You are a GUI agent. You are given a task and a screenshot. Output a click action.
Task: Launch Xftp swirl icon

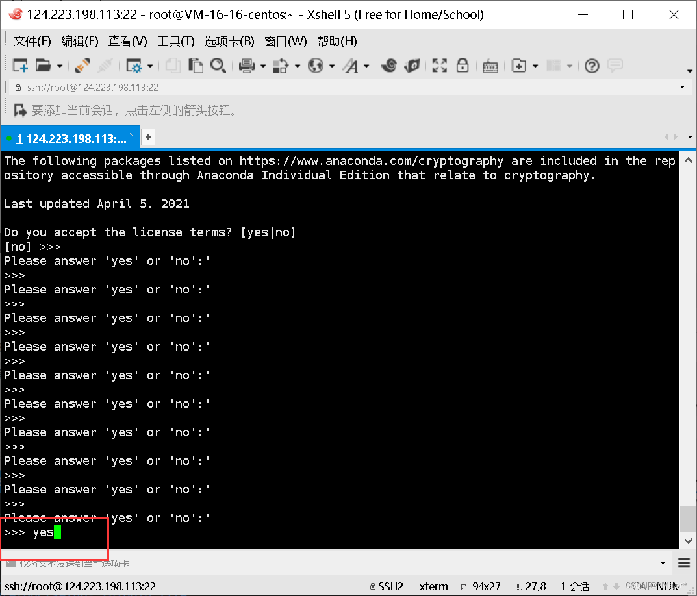click(x=389, y=66)
